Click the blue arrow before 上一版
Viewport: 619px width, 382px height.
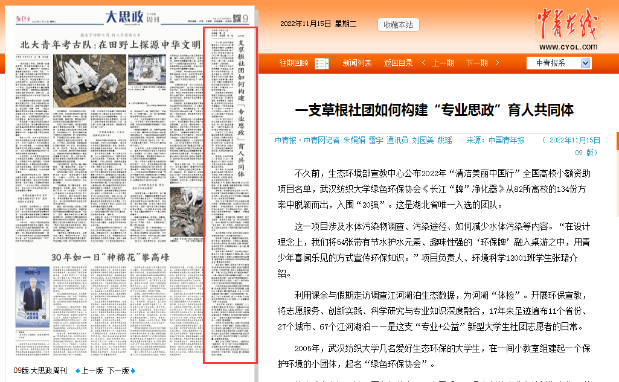[76, 371]
